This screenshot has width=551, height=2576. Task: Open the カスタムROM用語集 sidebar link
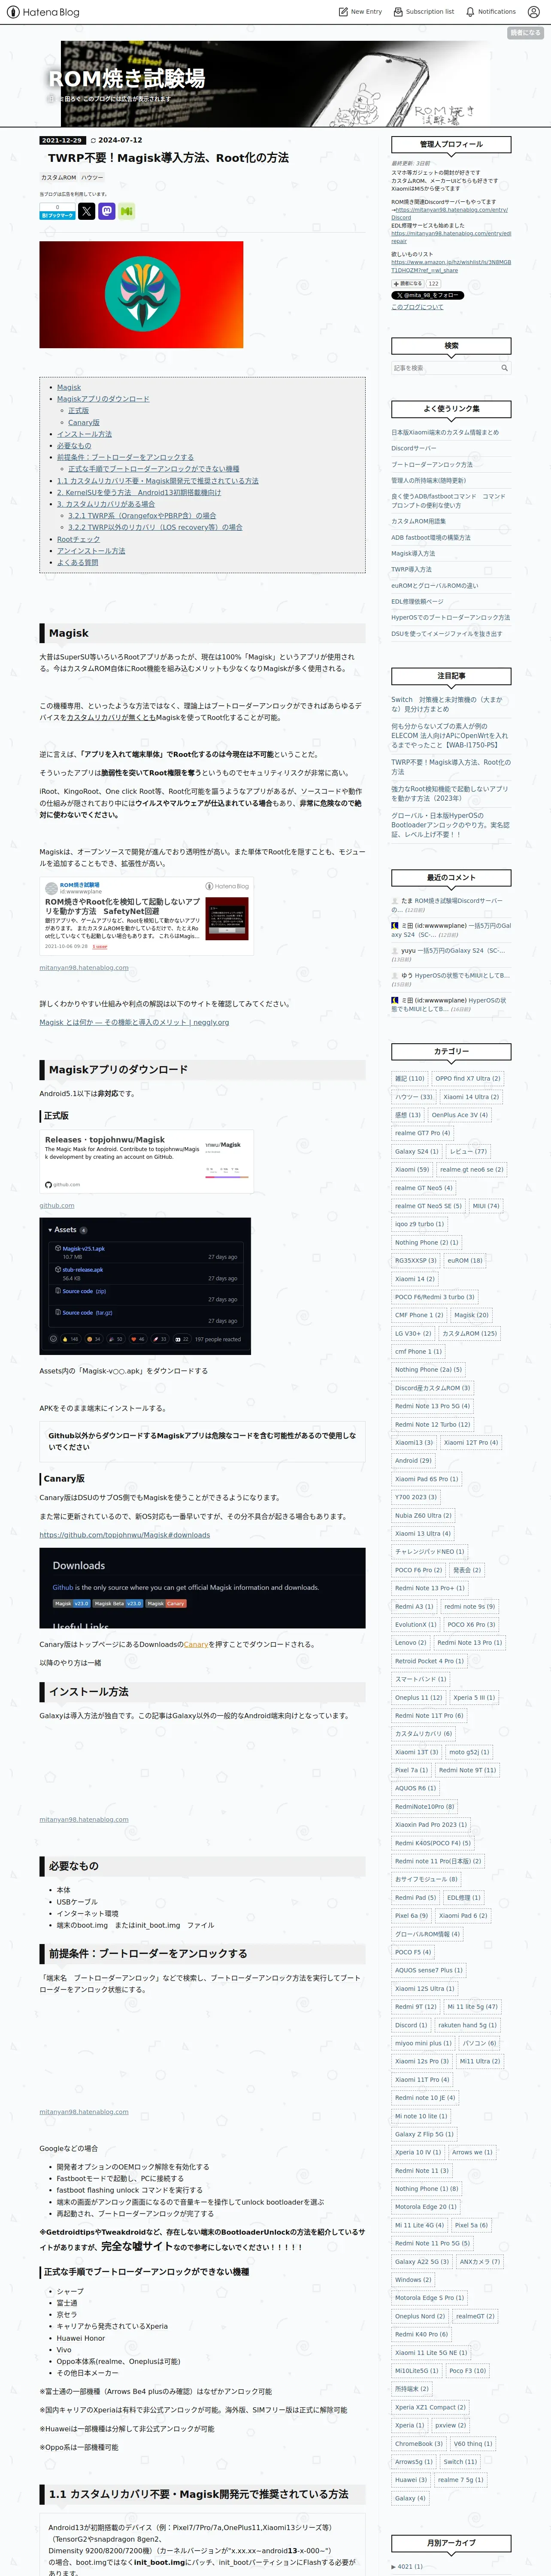coord(418,521)
